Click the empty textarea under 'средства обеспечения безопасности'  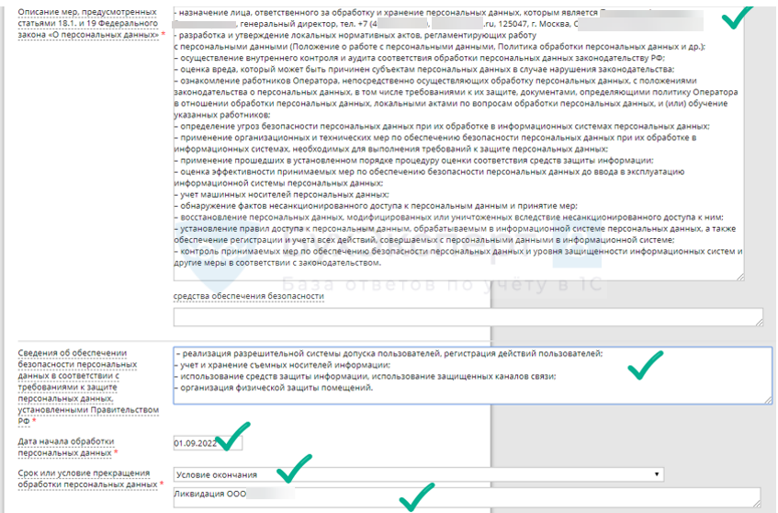pos(468,317)
